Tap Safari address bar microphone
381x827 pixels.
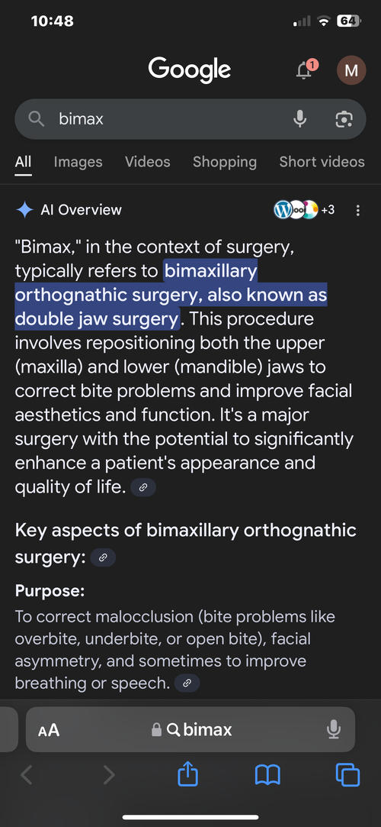pos(333,730)
